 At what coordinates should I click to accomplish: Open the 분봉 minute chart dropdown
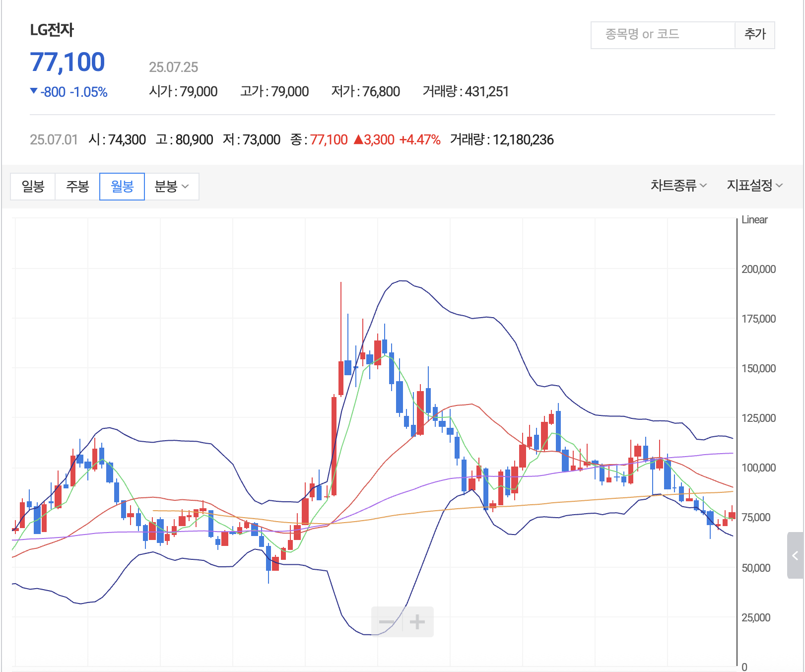tap(172, 187)
